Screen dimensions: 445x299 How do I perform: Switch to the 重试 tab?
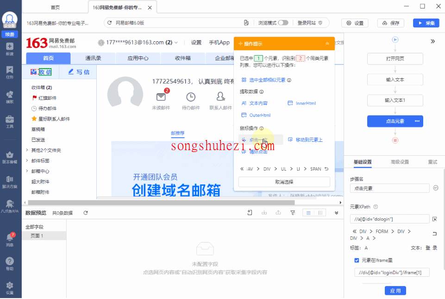click(x=432, y=162)
